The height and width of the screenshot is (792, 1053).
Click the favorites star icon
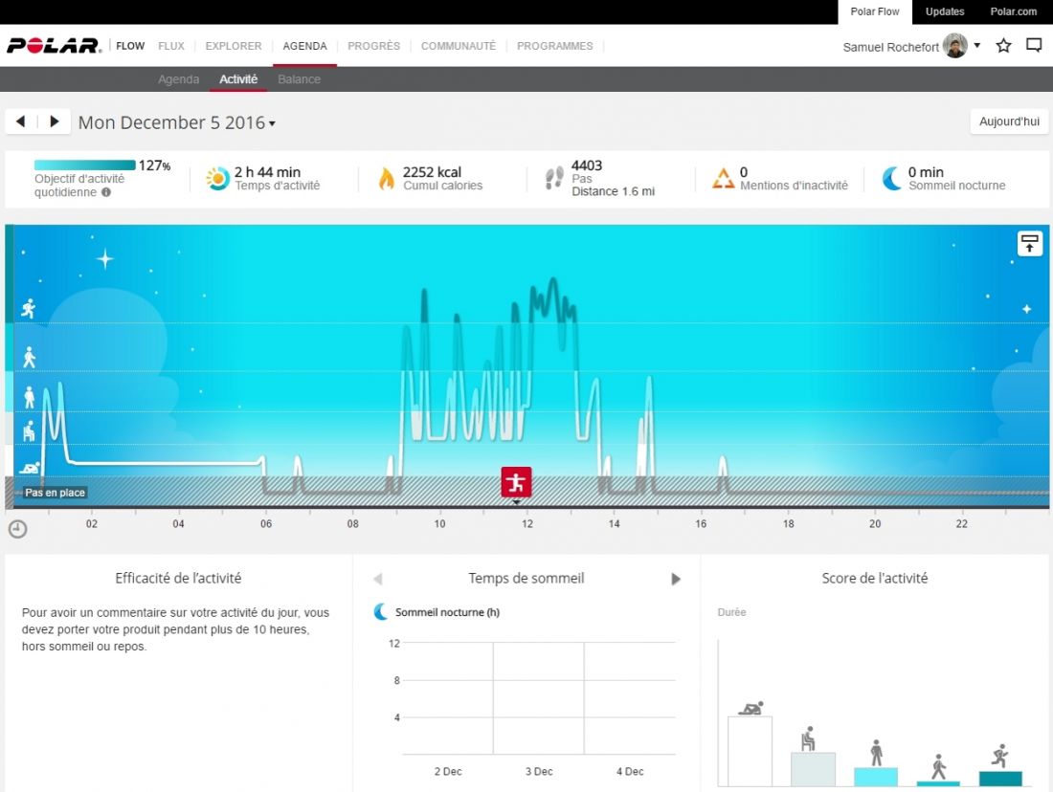click(x=1003, y=46)
